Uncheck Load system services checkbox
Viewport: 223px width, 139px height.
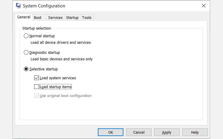[x=37, y=78]
